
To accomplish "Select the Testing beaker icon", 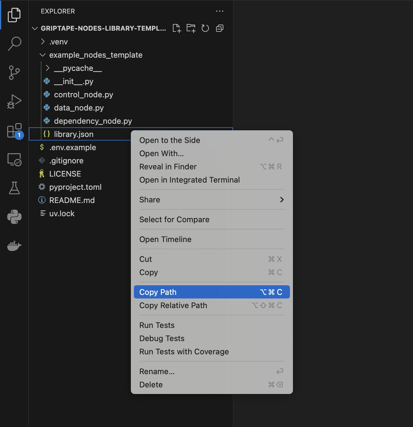I will click(14, 188).
